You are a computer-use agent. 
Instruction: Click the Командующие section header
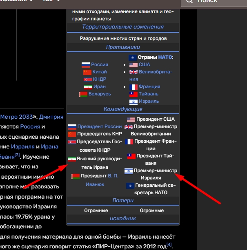click(123, 109)
